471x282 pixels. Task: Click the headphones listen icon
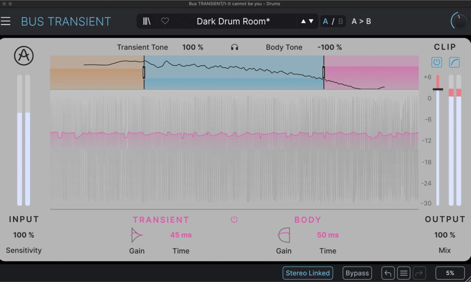click(235, 47)
